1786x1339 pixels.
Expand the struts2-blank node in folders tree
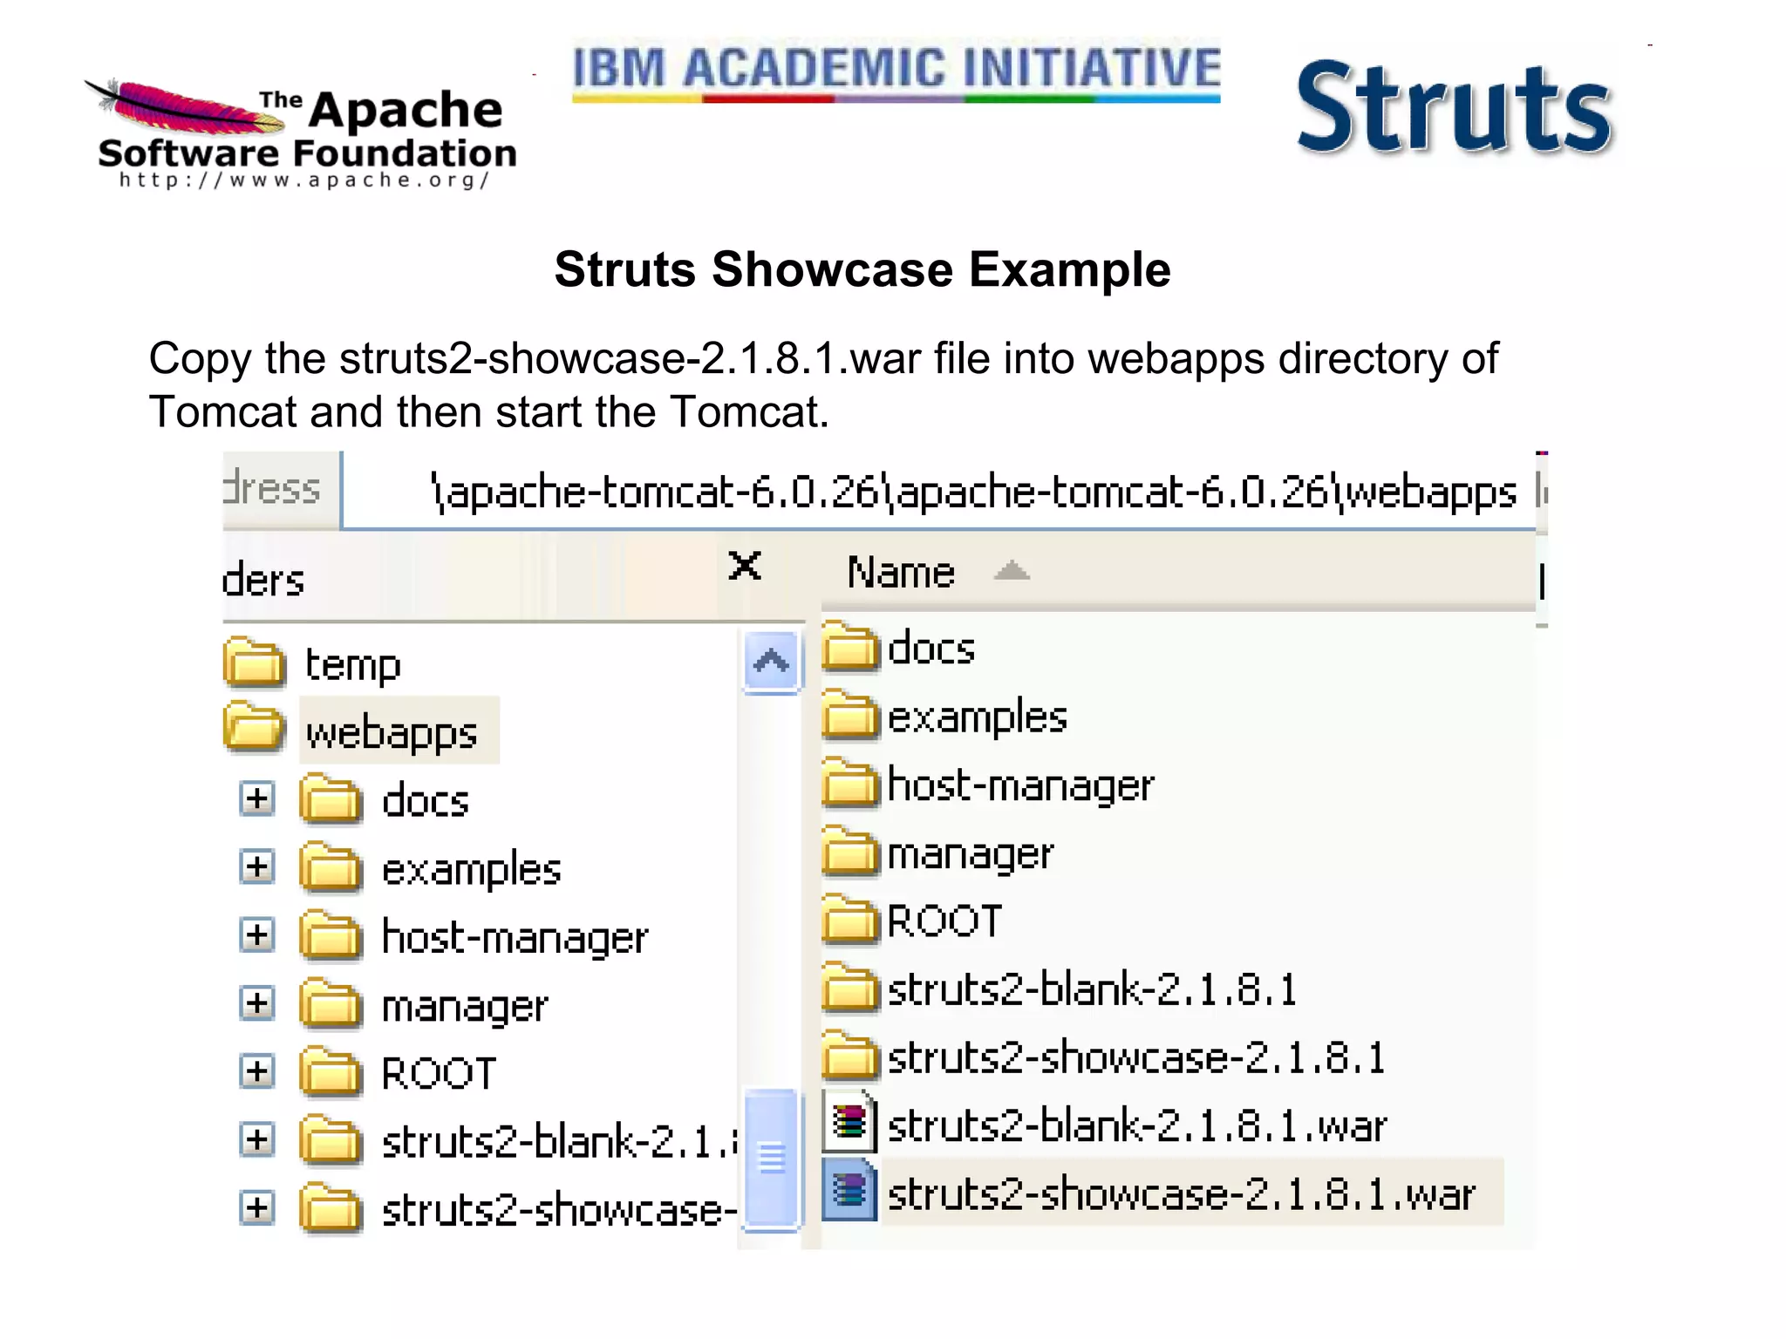pos(256,1139)
